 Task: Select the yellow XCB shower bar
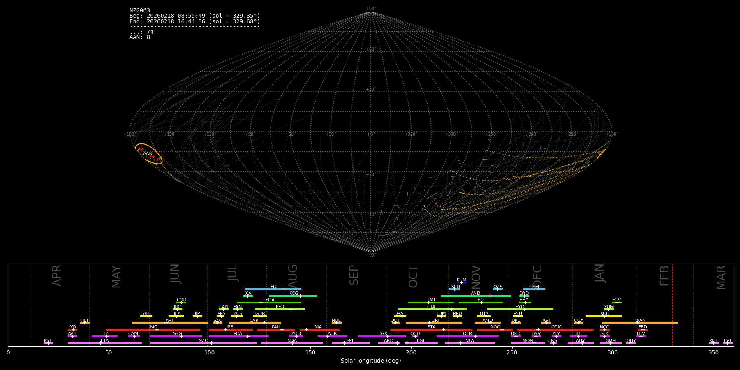[x=604, y=316]
